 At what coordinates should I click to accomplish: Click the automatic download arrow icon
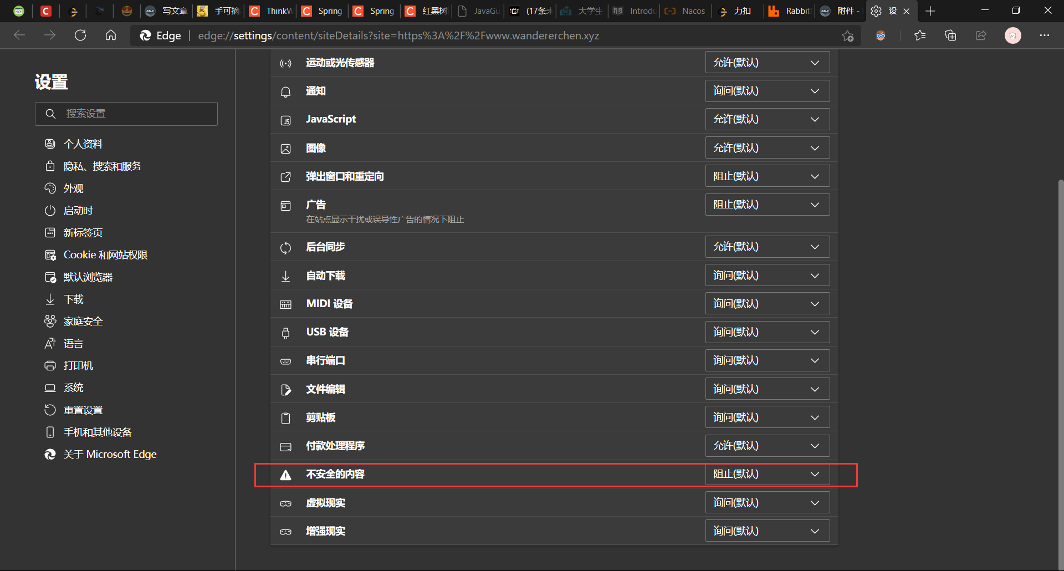click(285, 276)
